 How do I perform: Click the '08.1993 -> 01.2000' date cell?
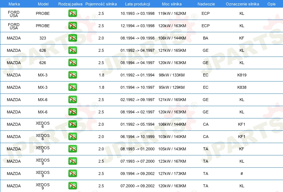(x=138, y=149)
